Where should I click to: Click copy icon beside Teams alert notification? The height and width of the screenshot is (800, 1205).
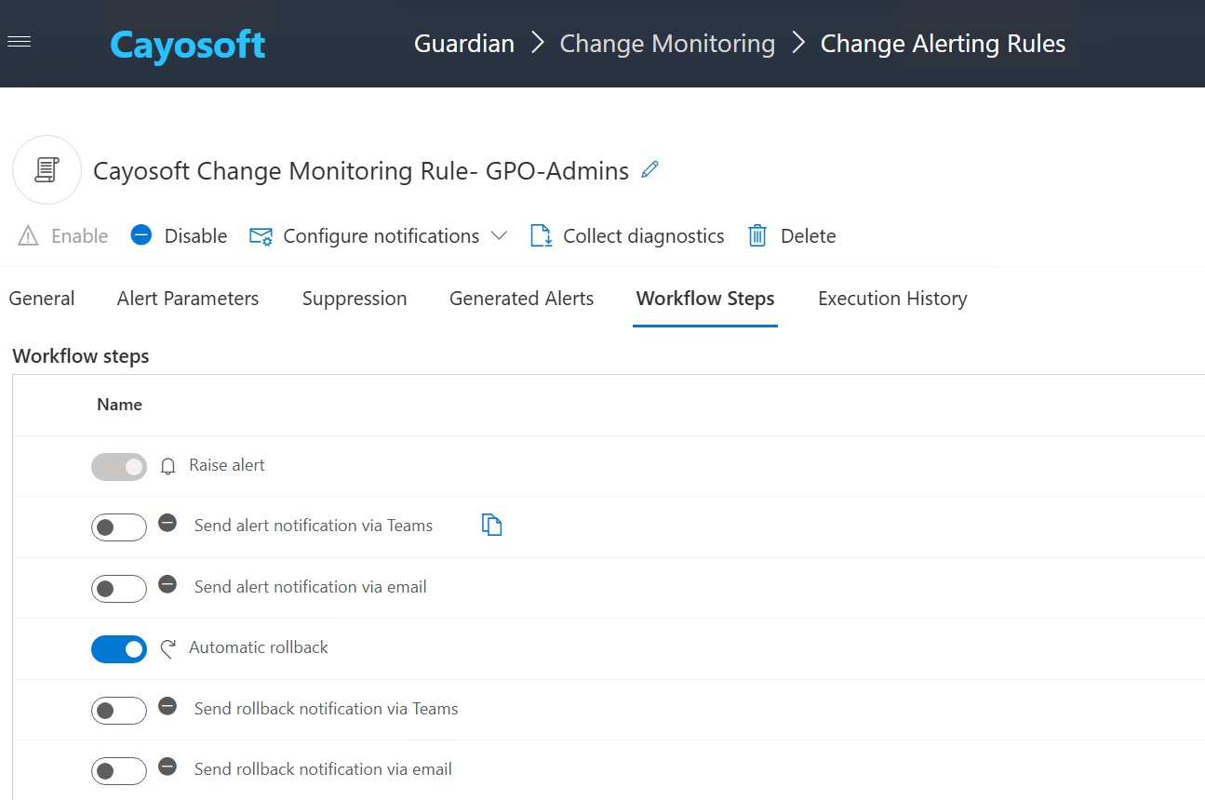(x=491, y=526)
